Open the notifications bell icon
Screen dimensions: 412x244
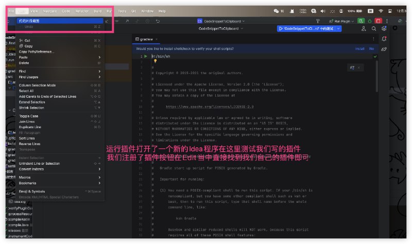coord(384,39)
